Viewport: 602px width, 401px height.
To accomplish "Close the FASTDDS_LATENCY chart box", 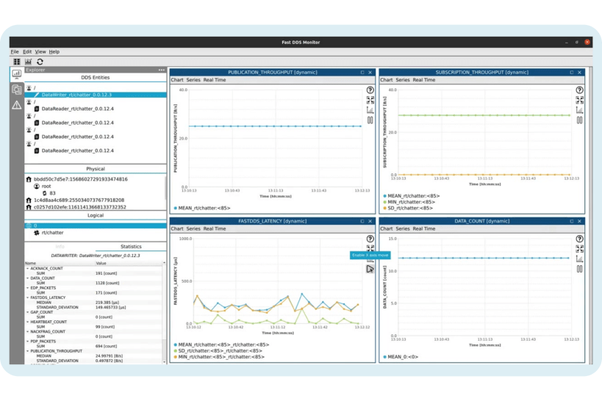I will pyautogui.click(x=370, y=221).
